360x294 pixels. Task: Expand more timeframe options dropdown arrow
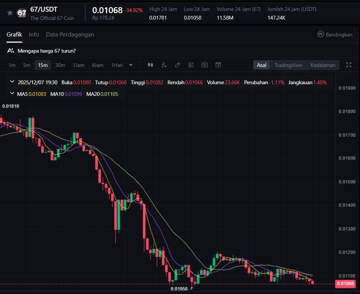(x=131, y=65)
